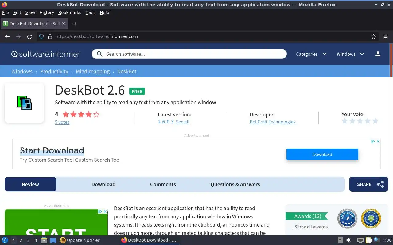Click the Search software input field
393x245 pixels.
(189, 54)
